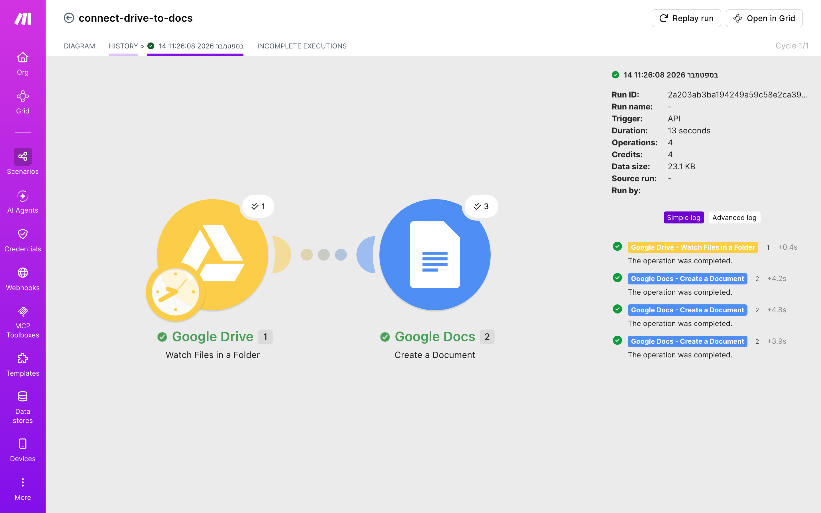Open Templates section

[23, 365]
